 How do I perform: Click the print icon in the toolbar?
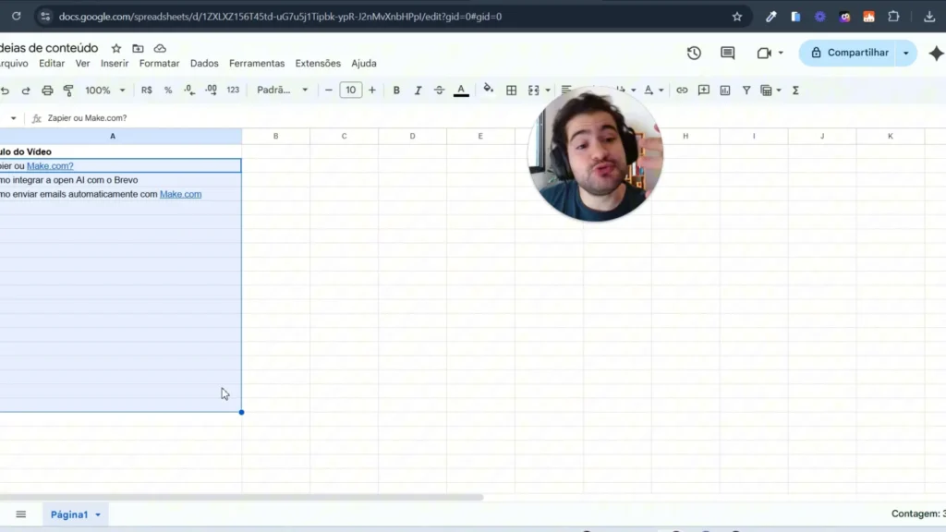[47, 91]
